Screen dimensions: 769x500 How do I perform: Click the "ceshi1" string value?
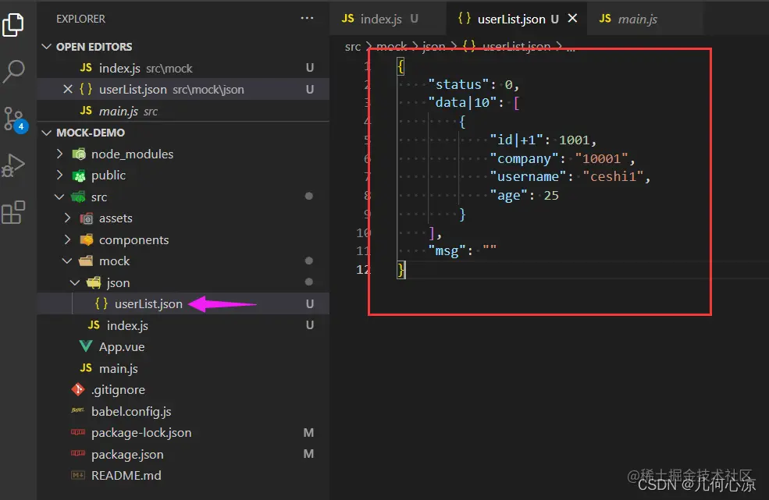coord(613,176)
